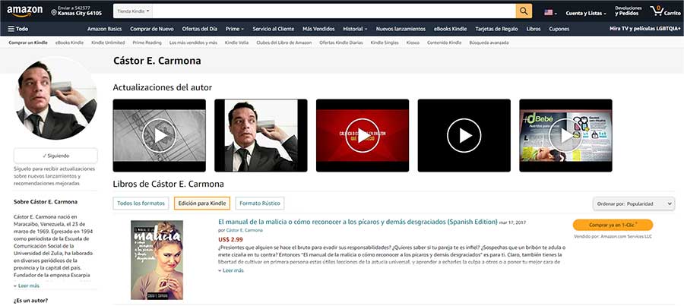Click the malicia book cover image
This screenshot has height=306, width=684.
click(x=157, y=260)
